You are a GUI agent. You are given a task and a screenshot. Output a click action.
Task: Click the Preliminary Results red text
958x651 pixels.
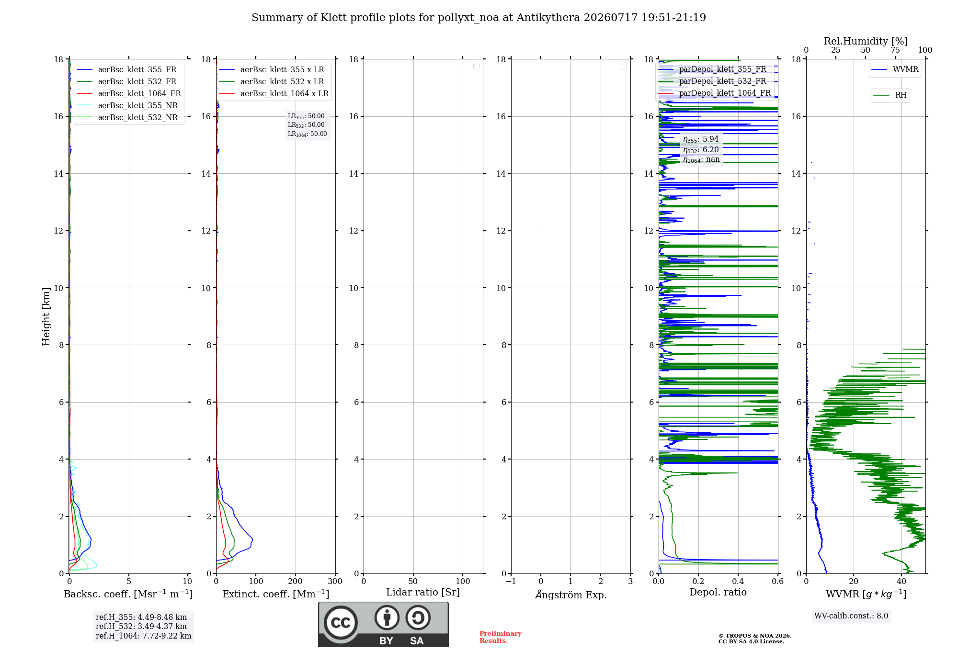point(501,637)
